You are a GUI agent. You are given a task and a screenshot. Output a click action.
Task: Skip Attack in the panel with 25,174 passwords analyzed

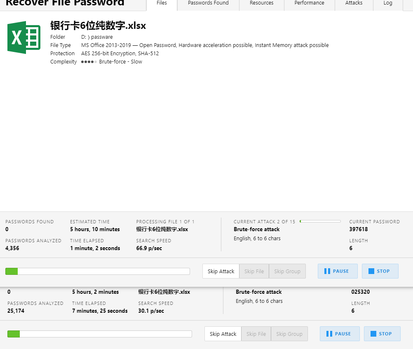[223, 334]
